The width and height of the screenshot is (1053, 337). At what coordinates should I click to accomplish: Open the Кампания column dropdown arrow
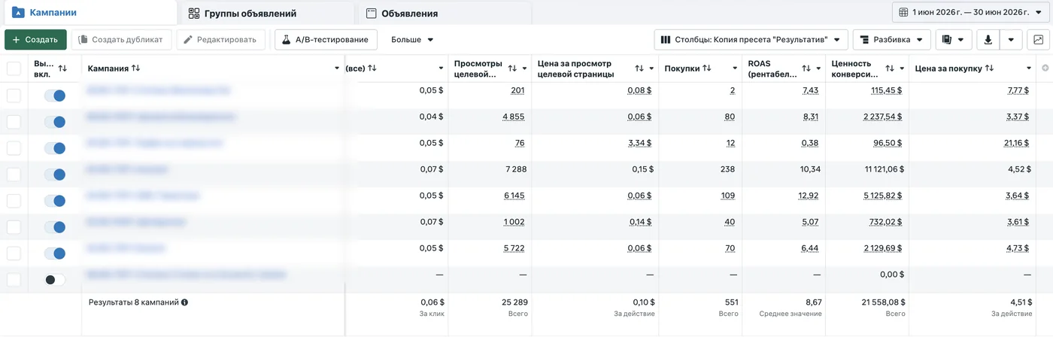pos(337,68)
